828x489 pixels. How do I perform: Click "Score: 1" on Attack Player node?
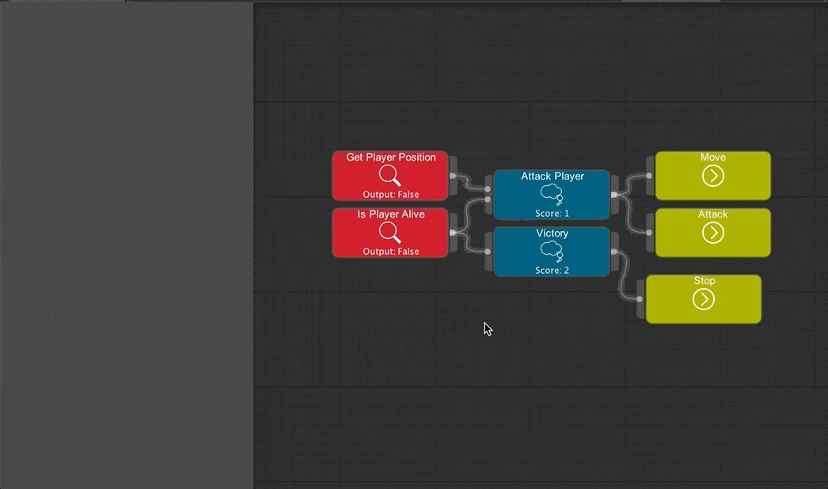(552, 214)
